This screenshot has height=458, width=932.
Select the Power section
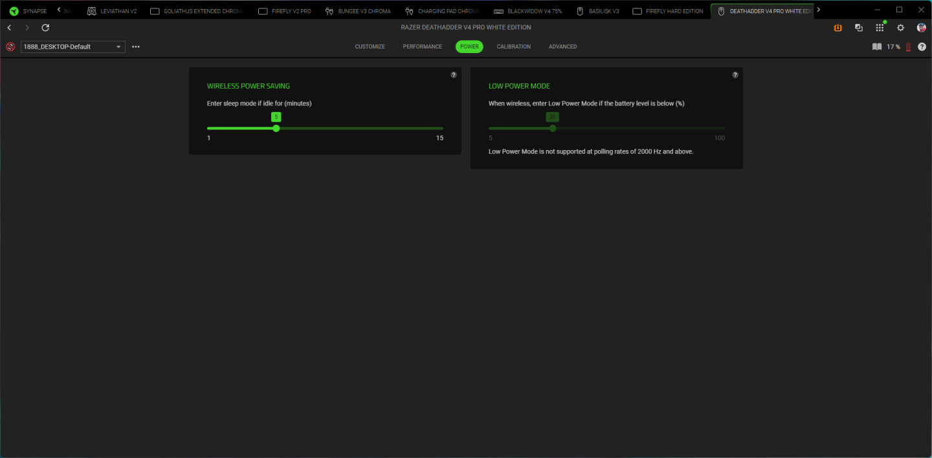469,47
